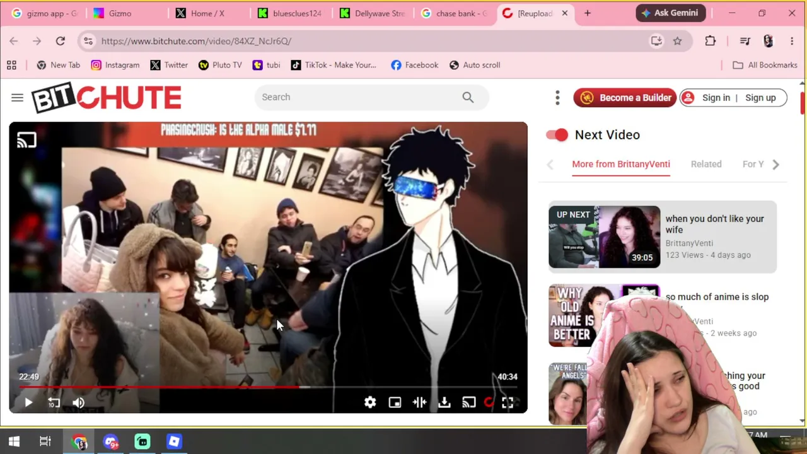This screenshot has width=807, height=454.
Task: View site information in address bar
Action: coord(88,41)
